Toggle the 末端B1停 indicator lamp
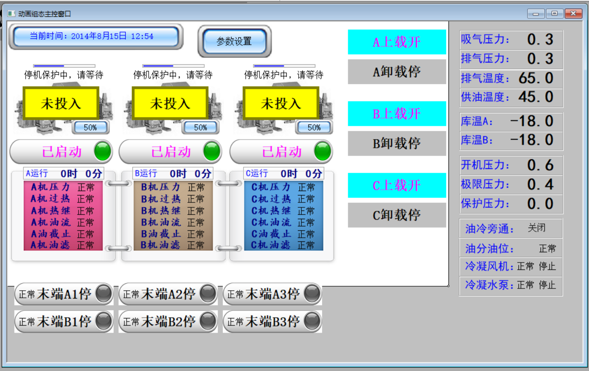Viewport: 589px width, 371px height. 104,321
